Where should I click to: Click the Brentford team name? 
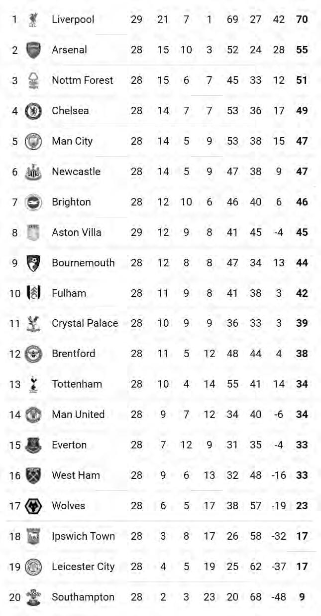tap(73, 354)
